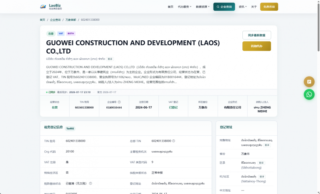The image size is (320, 194).
Task: Click 所在省份 value 万象市 in summary
Action: [203, 107]
